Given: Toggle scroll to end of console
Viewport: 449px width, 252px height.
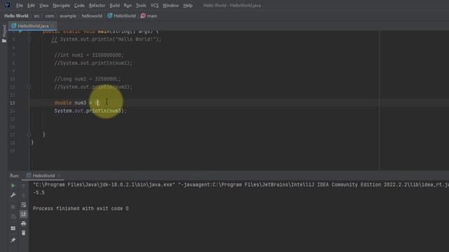Looking at the screenshot, I should [24, 214].
